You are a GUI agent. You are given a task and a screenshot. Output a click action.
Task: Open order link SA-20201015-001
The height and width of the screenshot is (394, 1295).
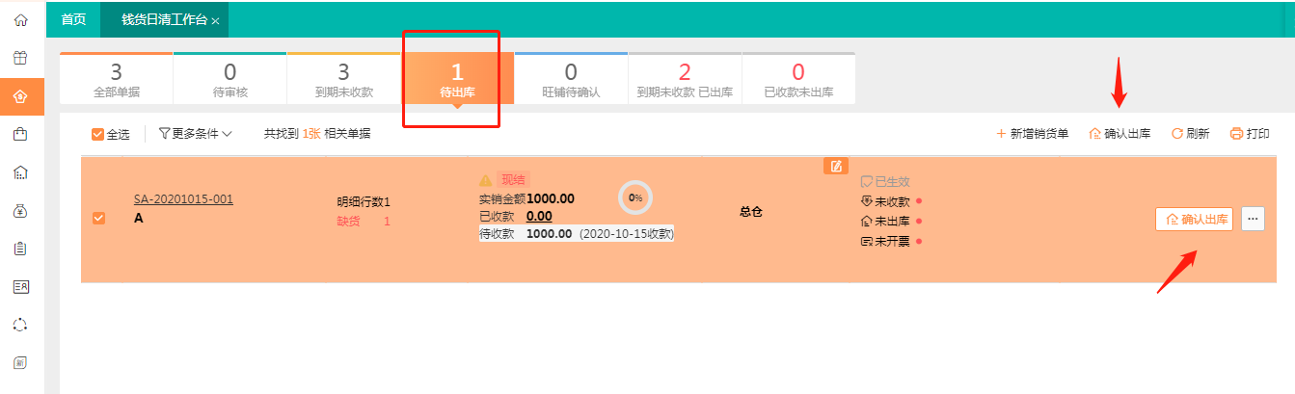click(x=183, y=199)
